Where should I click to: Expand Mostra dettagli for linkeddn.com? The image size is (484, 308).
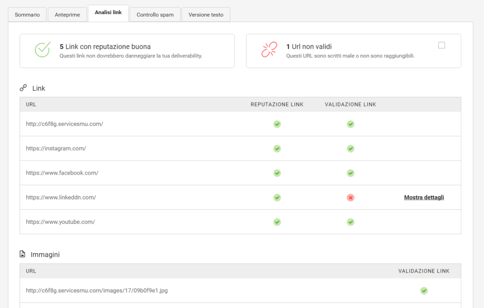(x=423, y=197)
